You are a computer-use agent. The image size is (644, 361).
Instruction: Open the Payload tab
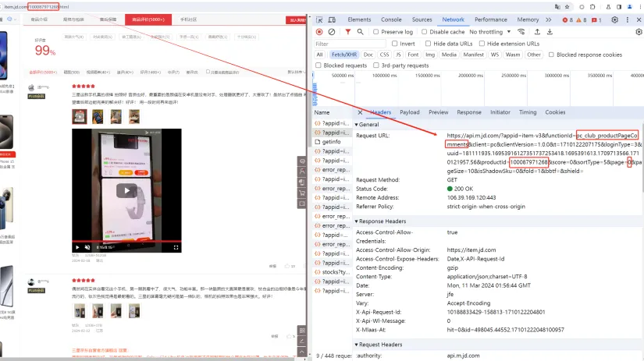(x=409, y=112)
